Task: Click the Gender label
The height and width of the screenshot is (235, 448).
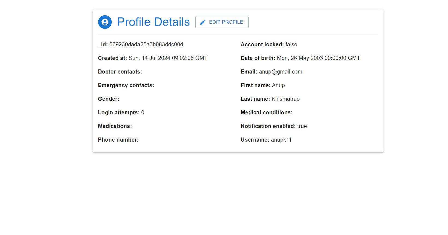Action: tap(108, 99)
